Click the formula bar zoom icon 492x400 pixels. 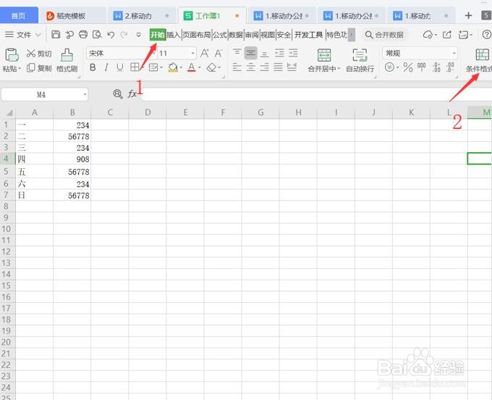[118, 93]
